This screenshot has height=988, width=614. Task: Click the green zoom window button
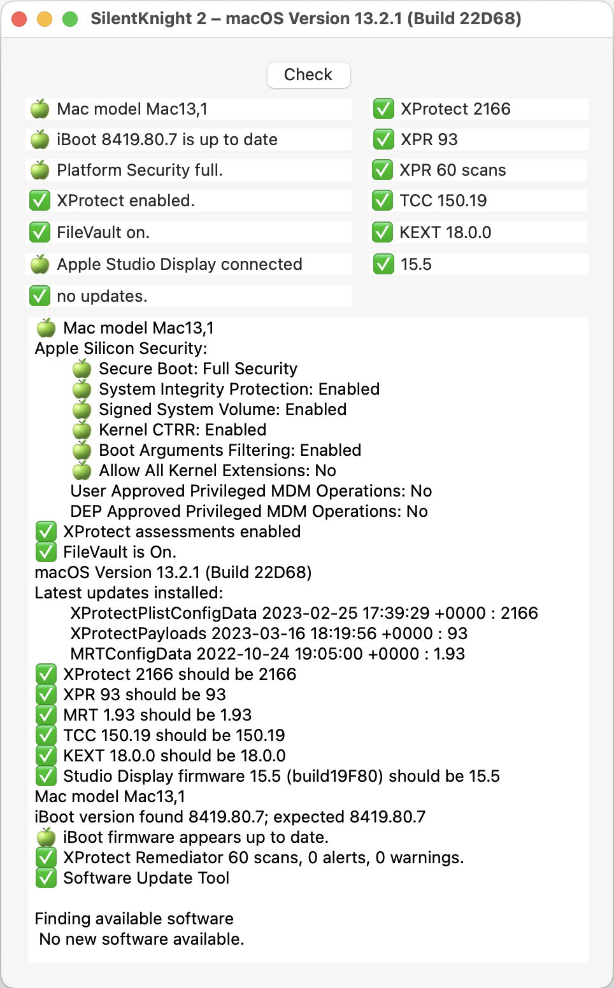70,19
